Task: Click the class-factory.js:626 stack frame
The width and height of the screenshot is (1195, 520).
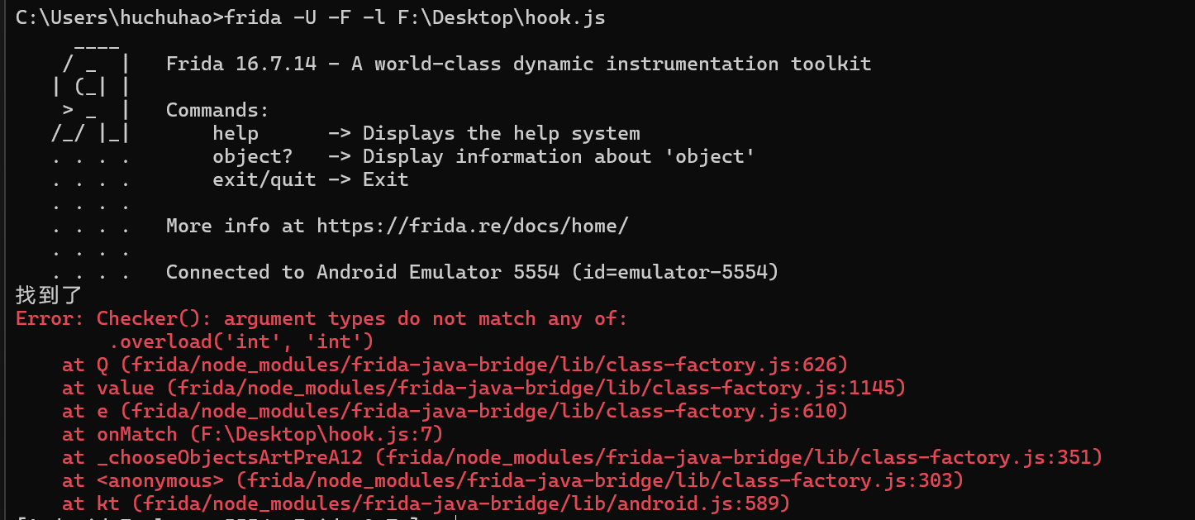Action: (x=455, y=365)
